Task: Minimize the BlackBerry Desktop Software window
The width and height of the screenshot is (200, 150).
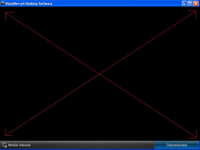Action: click(184, 4)
